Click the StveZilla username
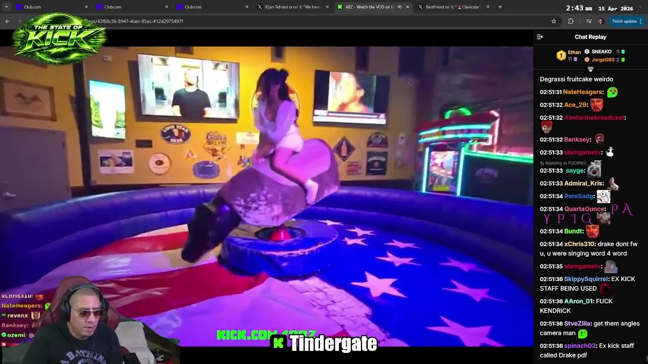The image size is (648, 364). pos(577,324)
